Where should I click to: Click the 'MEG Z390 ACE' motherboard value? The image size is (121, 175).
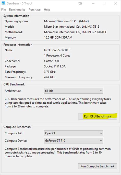[97, 32]
